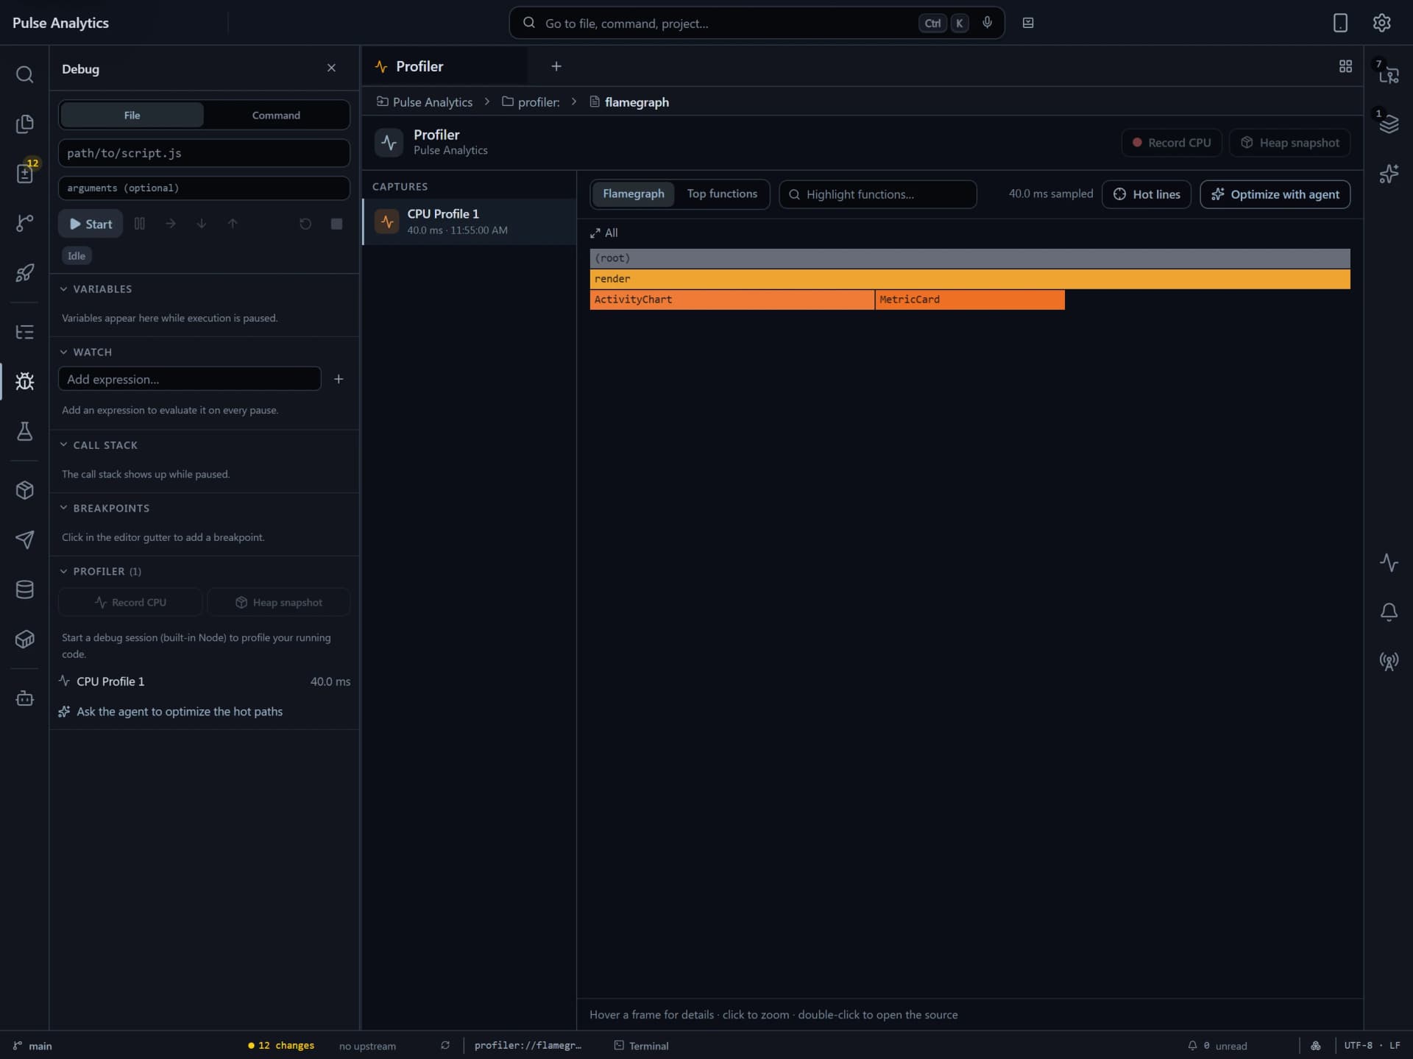Select CPU Profile 1 in Captures list
This screenshot has height=1059, width=1413.
(470, 222)
